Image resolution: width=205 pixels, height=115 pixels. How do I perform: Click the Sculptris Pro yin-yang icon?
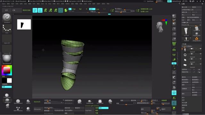tap(66, 10)
